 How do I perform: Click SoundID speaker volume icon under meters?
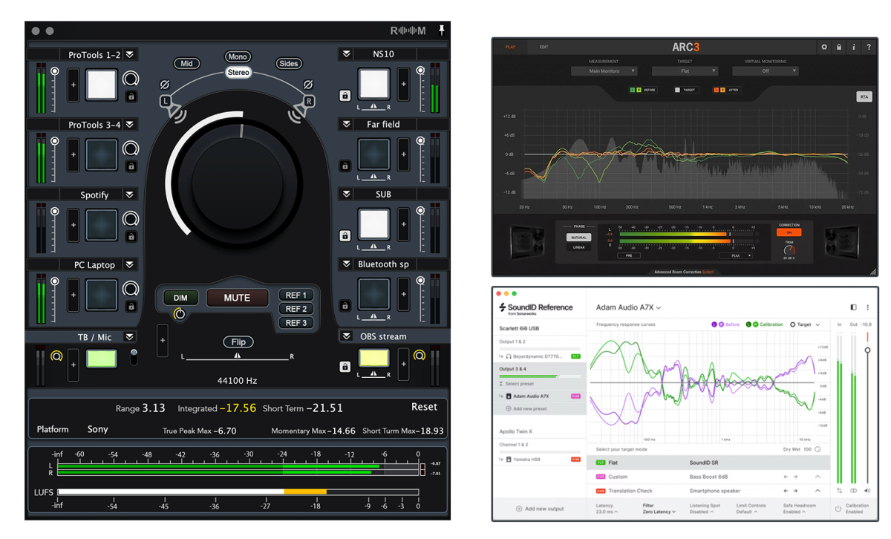[867, 491]
